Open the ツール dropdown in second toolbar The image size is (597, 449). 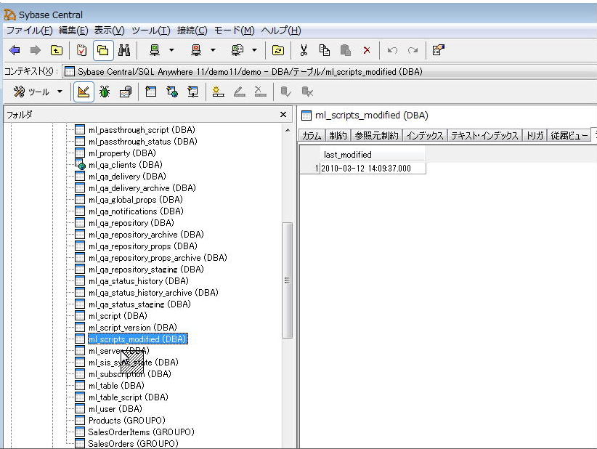click(60, 92)
